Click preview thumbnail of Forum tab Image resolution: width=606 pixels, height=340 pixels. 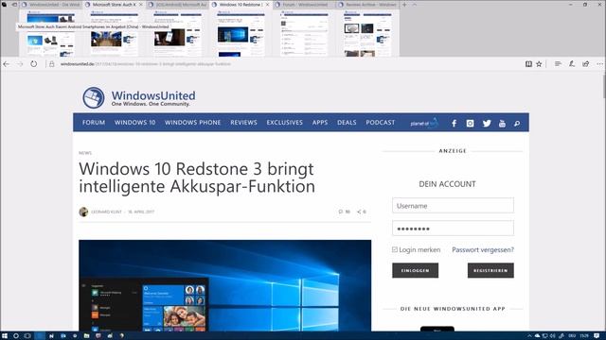(304, 34)
